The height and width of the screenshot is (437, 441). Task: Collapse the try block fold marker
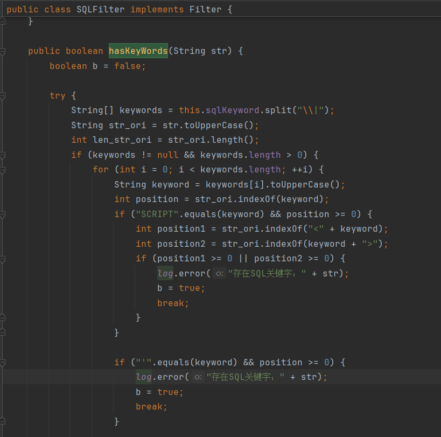3,96
